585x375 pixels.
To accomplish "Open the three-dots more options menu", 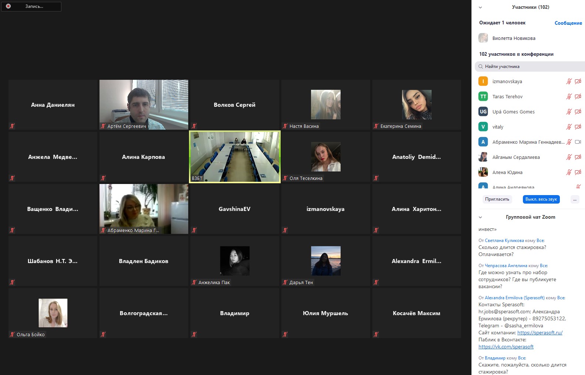I will click(575, 199).
